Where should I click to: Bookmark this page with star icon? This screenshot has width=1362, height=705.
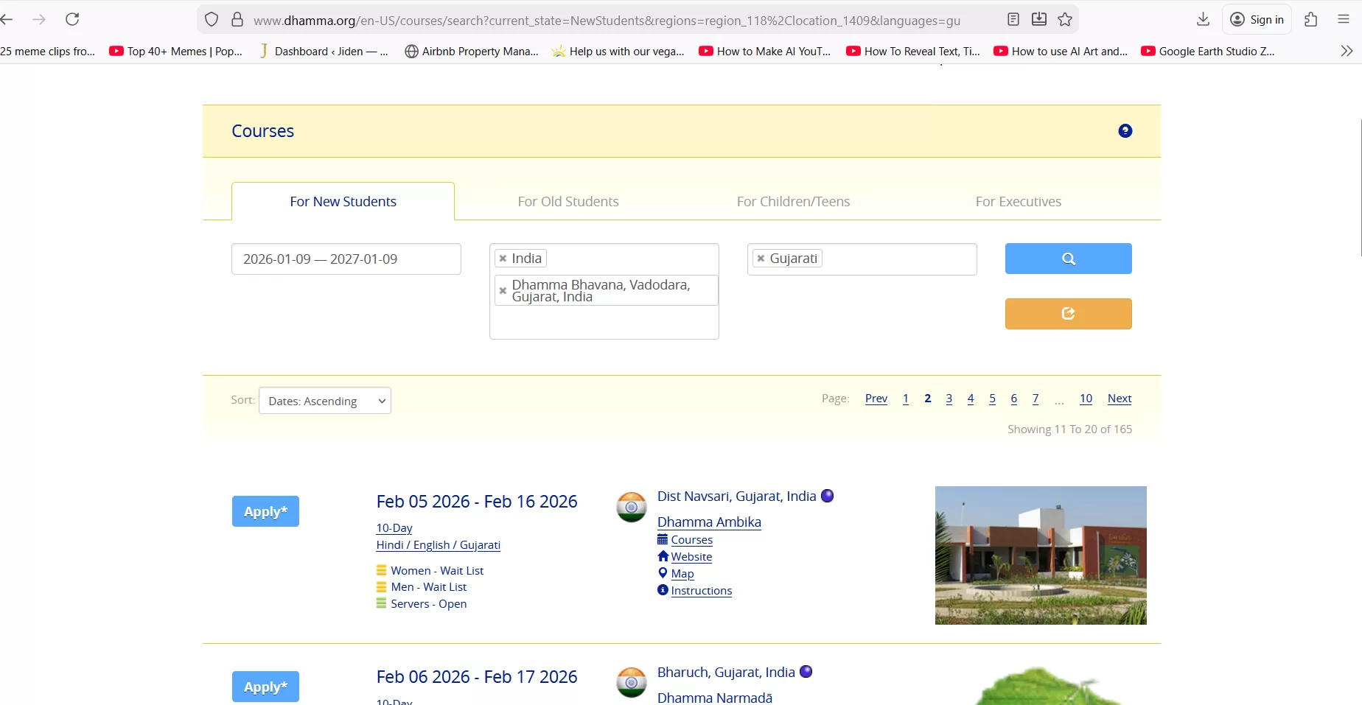point(1064,20)
